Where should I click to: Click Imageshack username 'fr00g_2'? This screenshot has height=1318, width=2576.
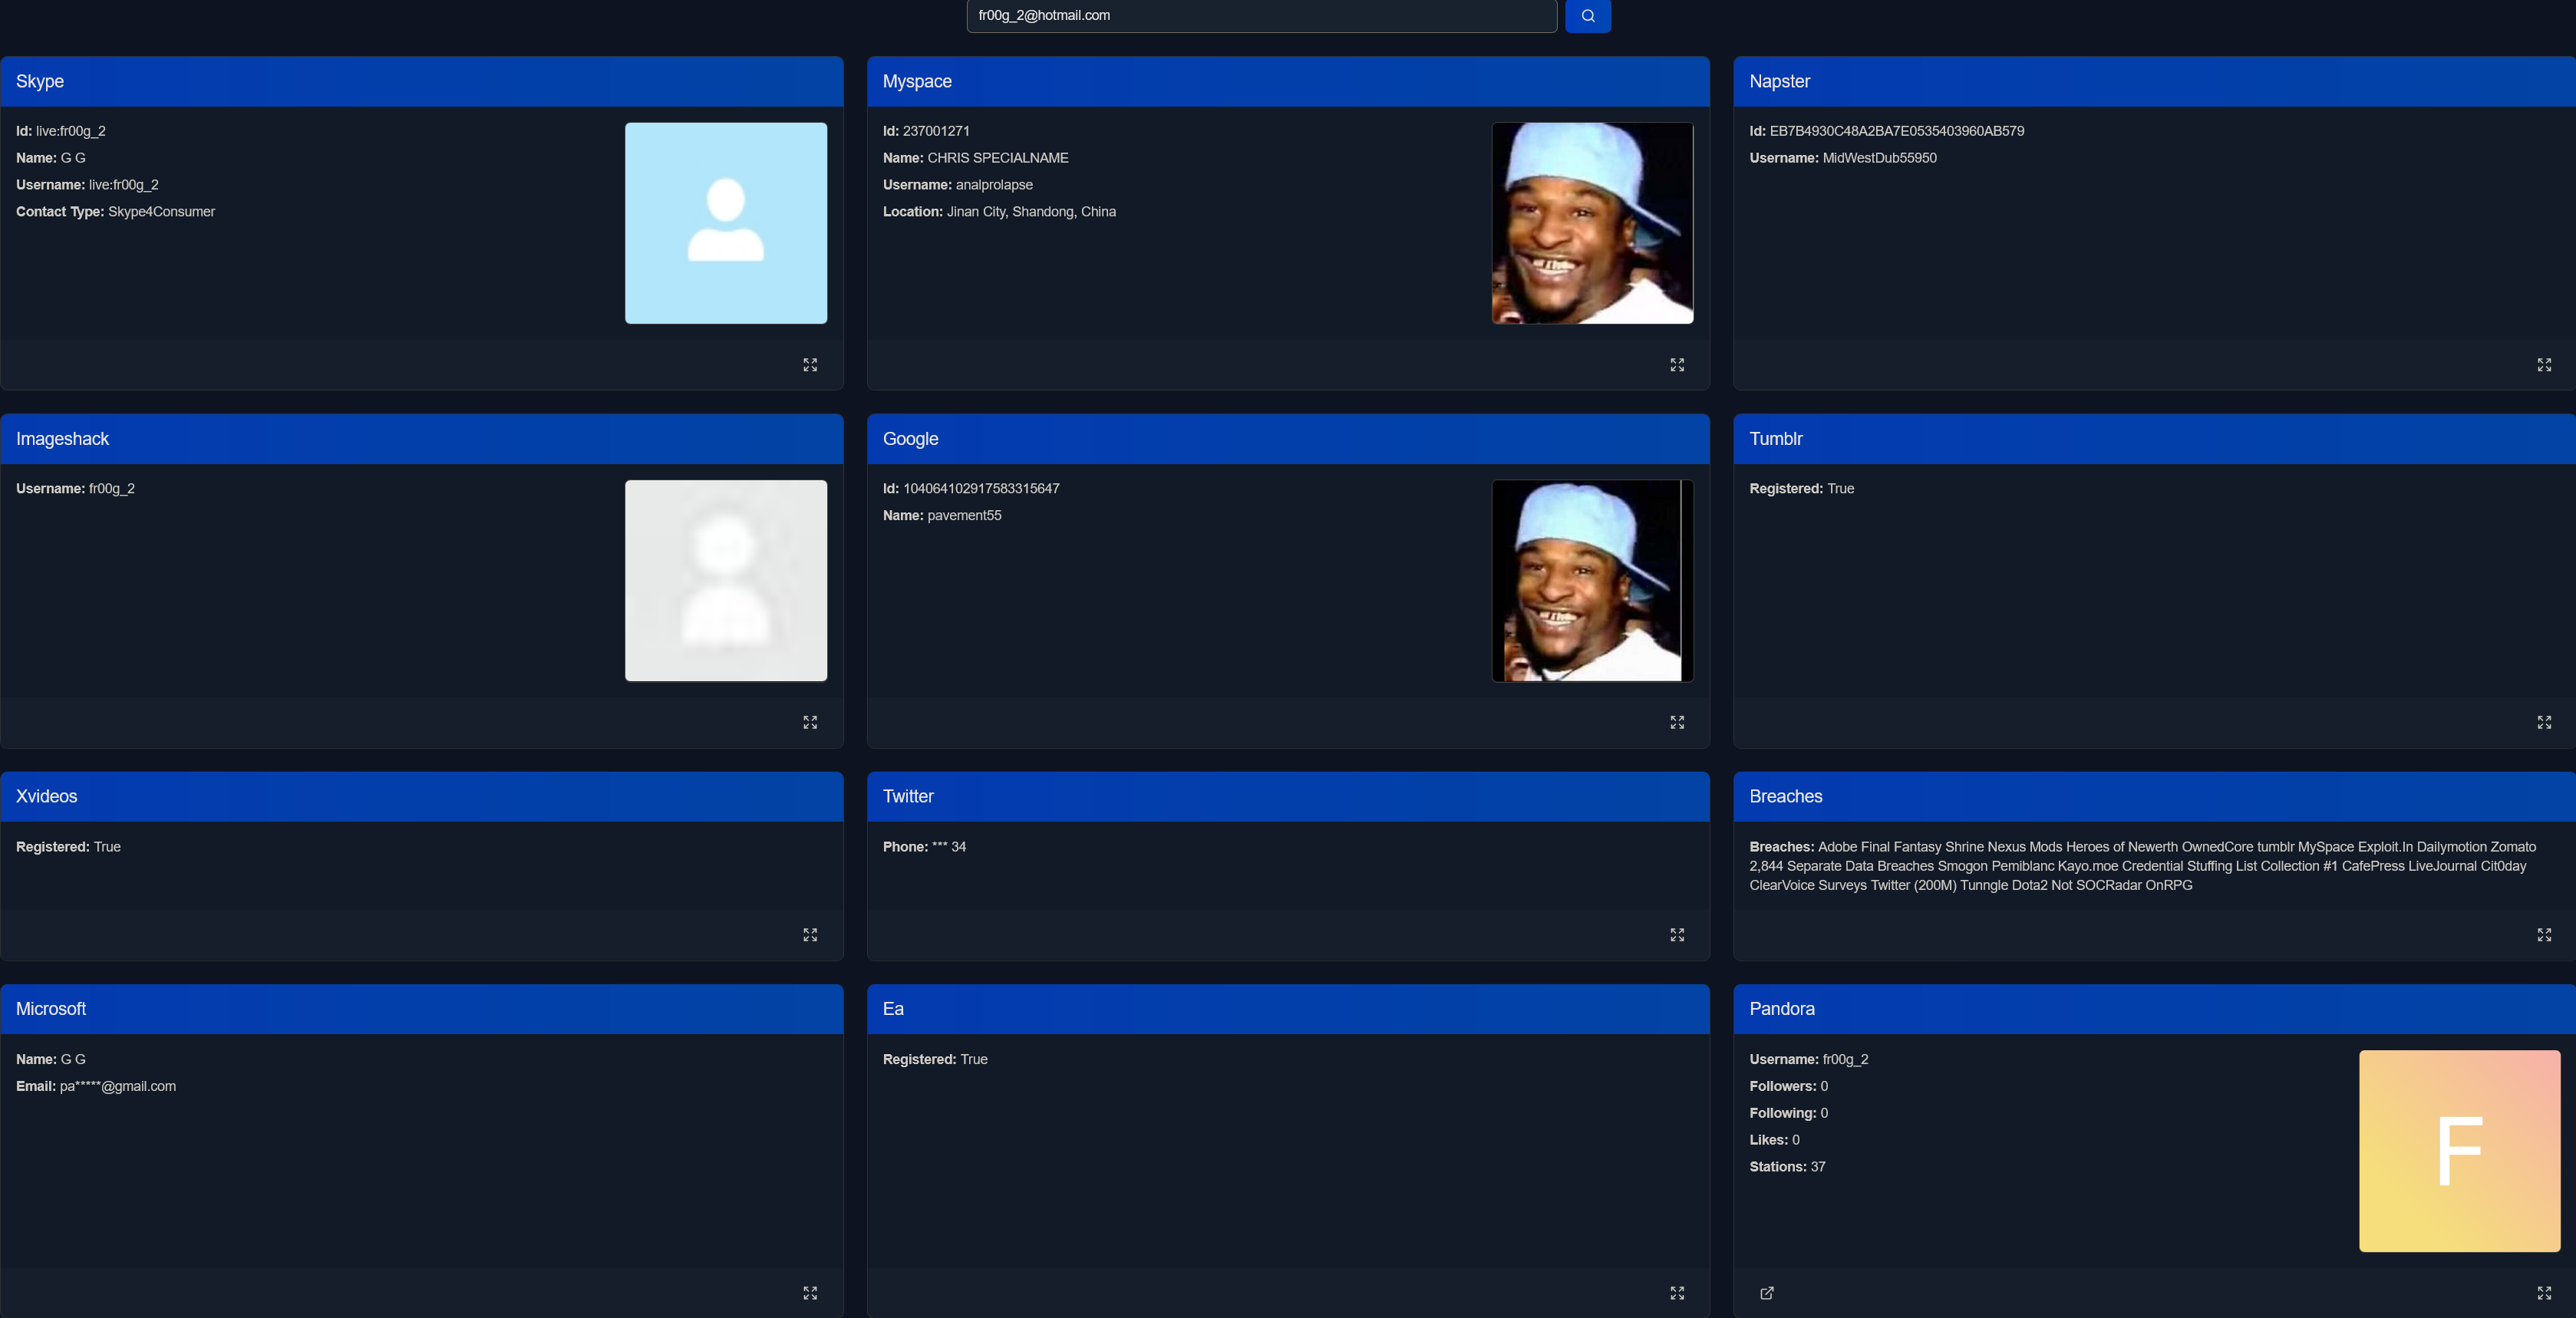click(112, 489)
